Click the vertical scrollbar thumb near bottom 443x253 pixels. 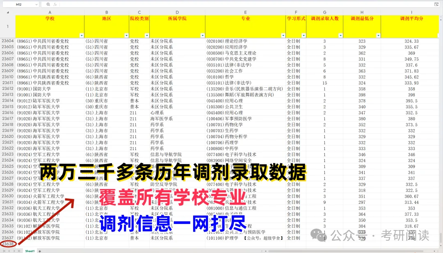click(441, 237)
